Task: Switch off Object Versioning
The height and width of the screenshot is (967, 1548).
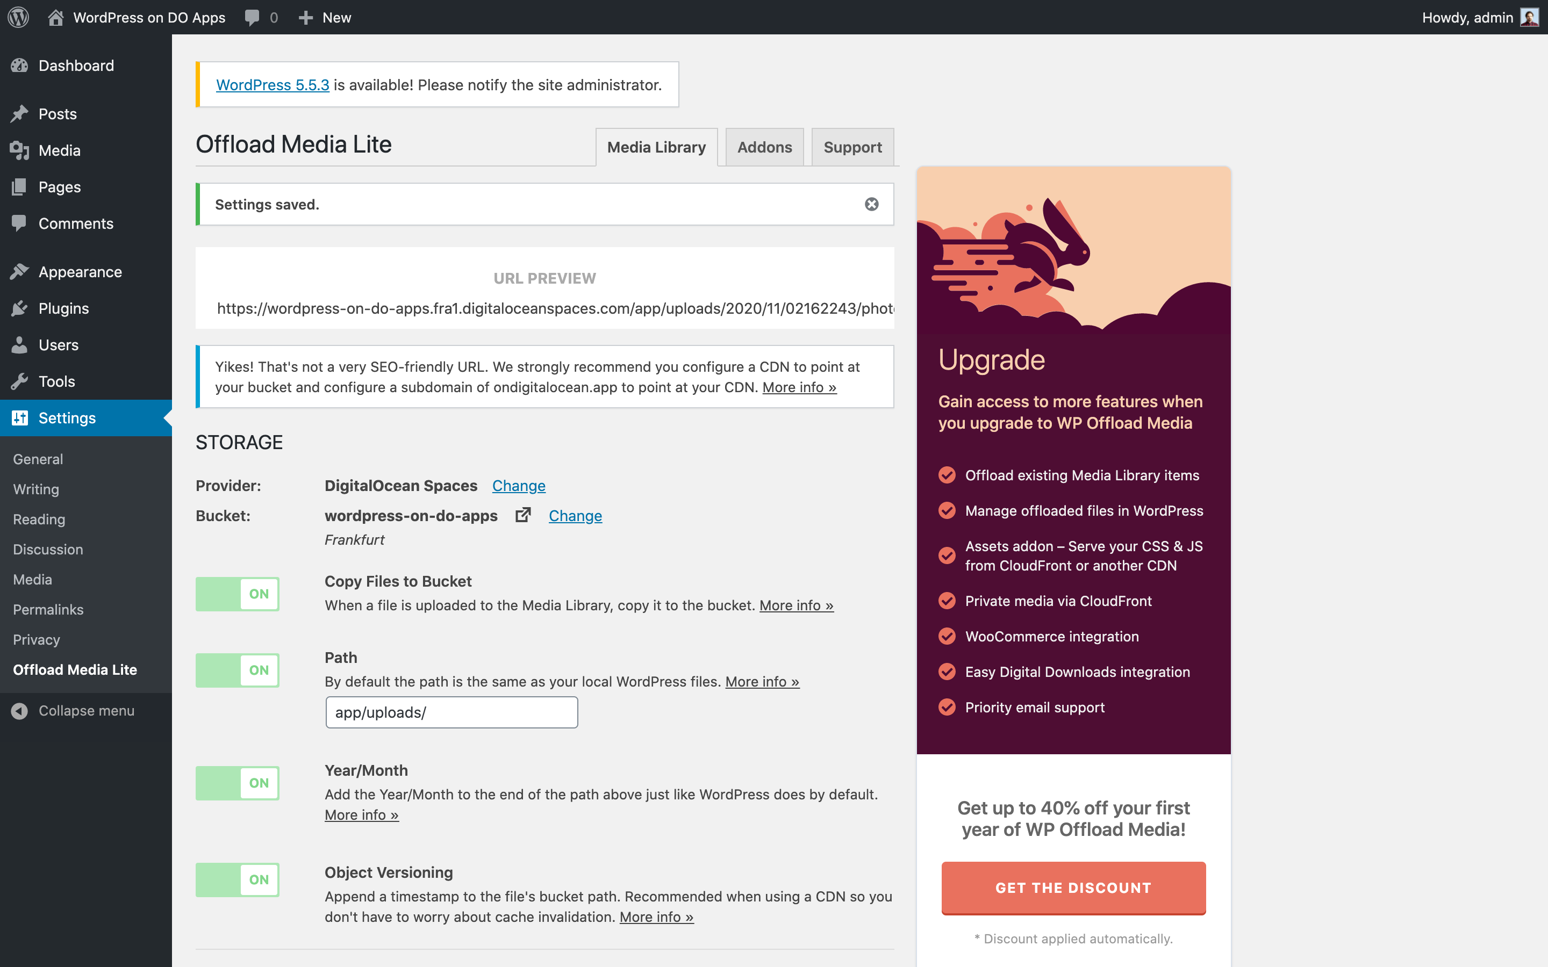Action: [x=238, y=879]
